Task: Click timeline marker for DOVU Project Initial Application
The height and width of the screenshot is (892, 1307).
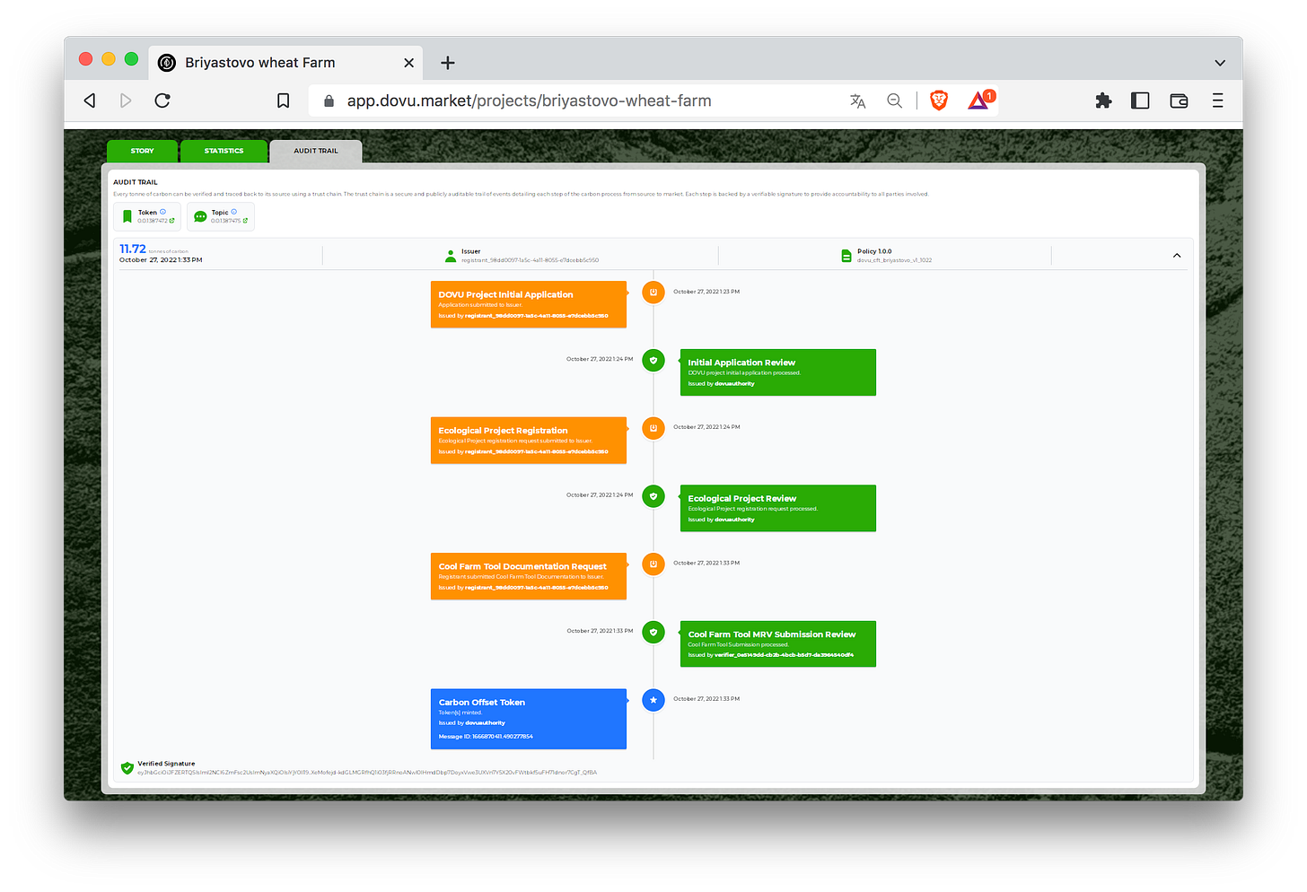Action: coord(653,292)
